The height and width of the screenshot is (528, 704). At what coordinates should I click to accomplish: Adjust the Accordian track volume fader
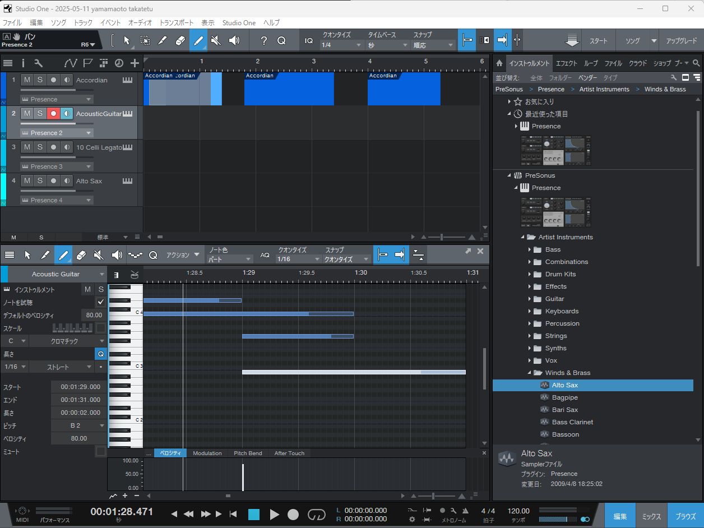point(56,90)
